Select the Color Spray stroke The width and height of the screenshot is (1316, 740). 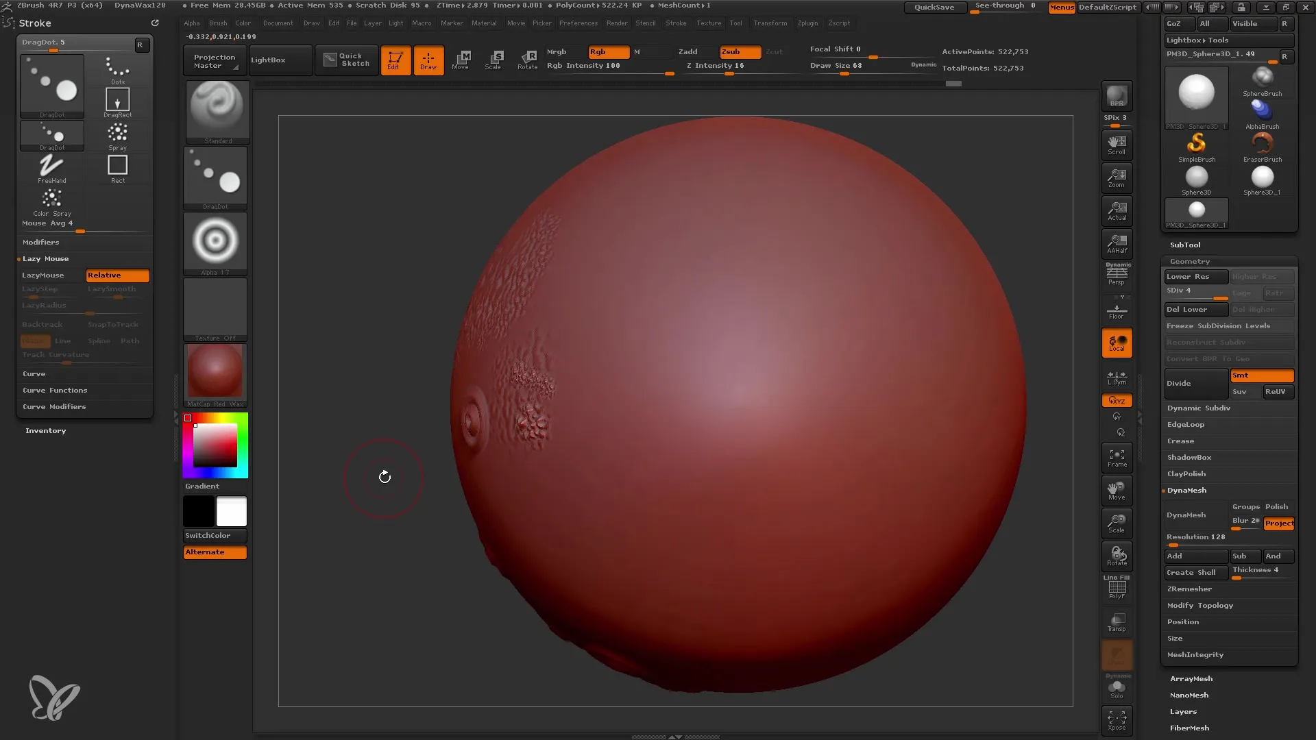click(52, 202)
